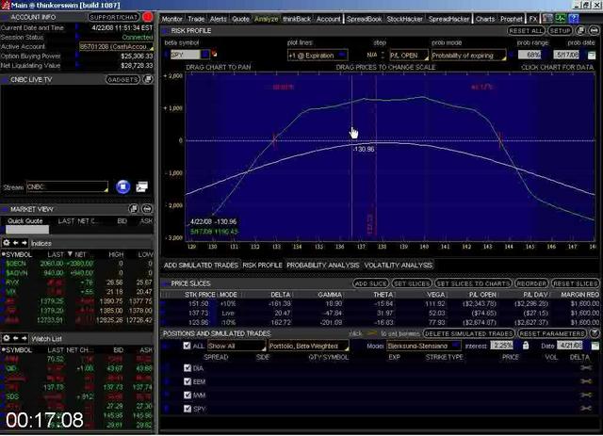The height and width of the screenshot is (436, 603).
Task: Open the thinkBack tab
Action: [297, 19]
